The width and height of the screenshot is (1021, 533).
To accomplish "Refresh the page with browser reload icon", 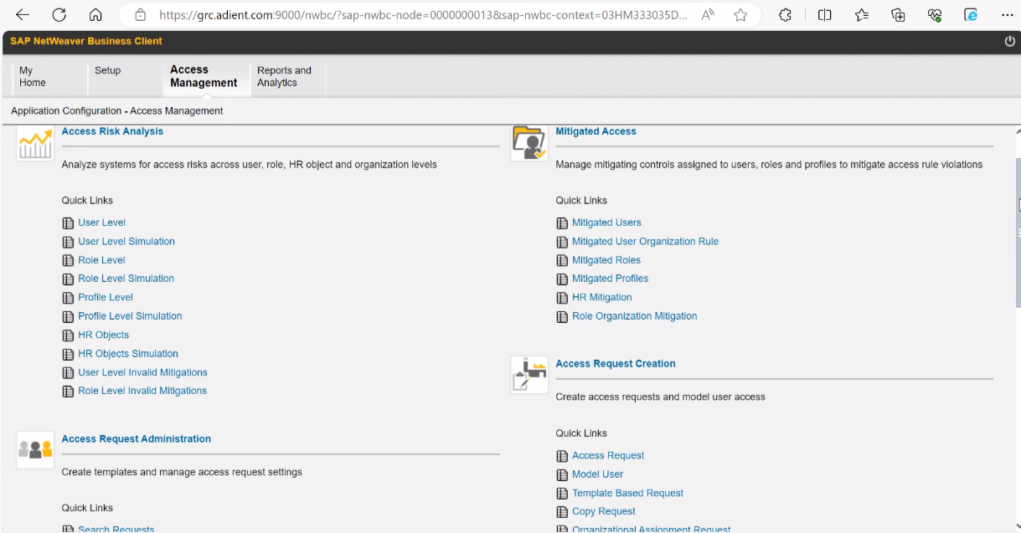I will click(59, 15).
